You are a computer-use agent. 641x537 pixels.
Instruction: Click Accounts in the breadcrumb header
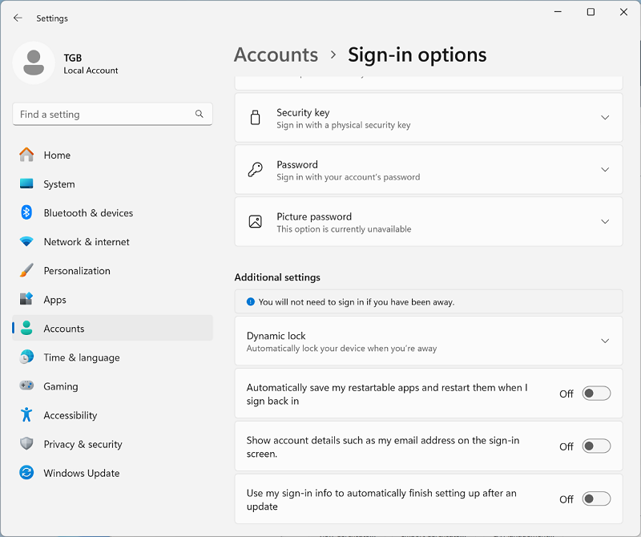(276, 55)
